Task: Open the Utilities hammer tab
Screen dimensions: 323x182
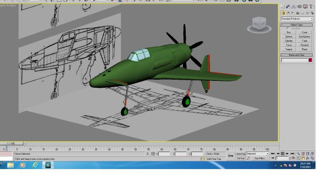Action: click(x=311, y=6)
